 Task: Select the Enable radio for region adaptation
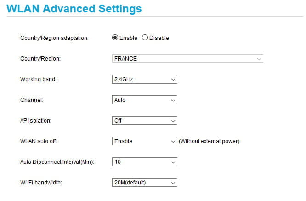[x=115, y=38]
